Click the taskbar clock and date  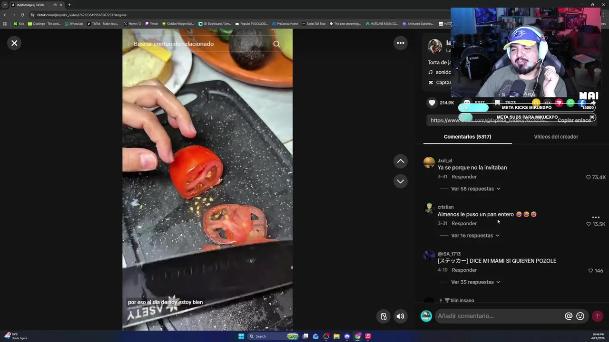click(599, 336)
